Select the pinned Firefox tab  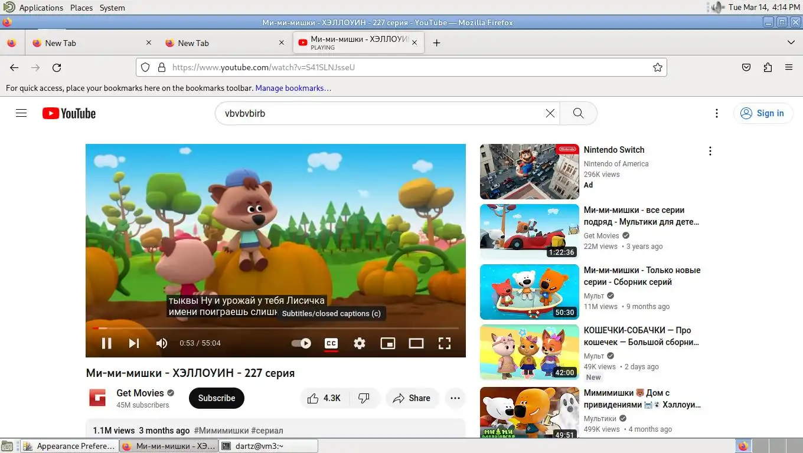(12, 43)
